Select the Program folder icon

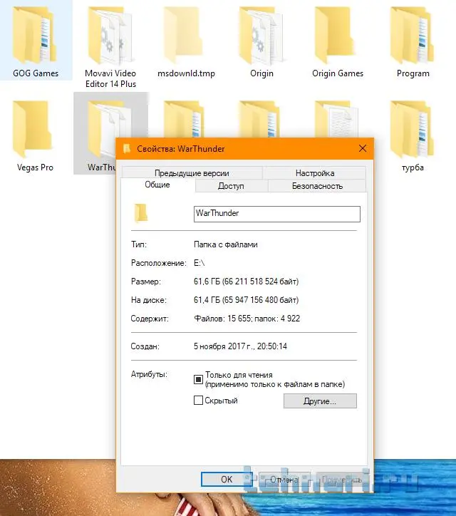(412, 35)
